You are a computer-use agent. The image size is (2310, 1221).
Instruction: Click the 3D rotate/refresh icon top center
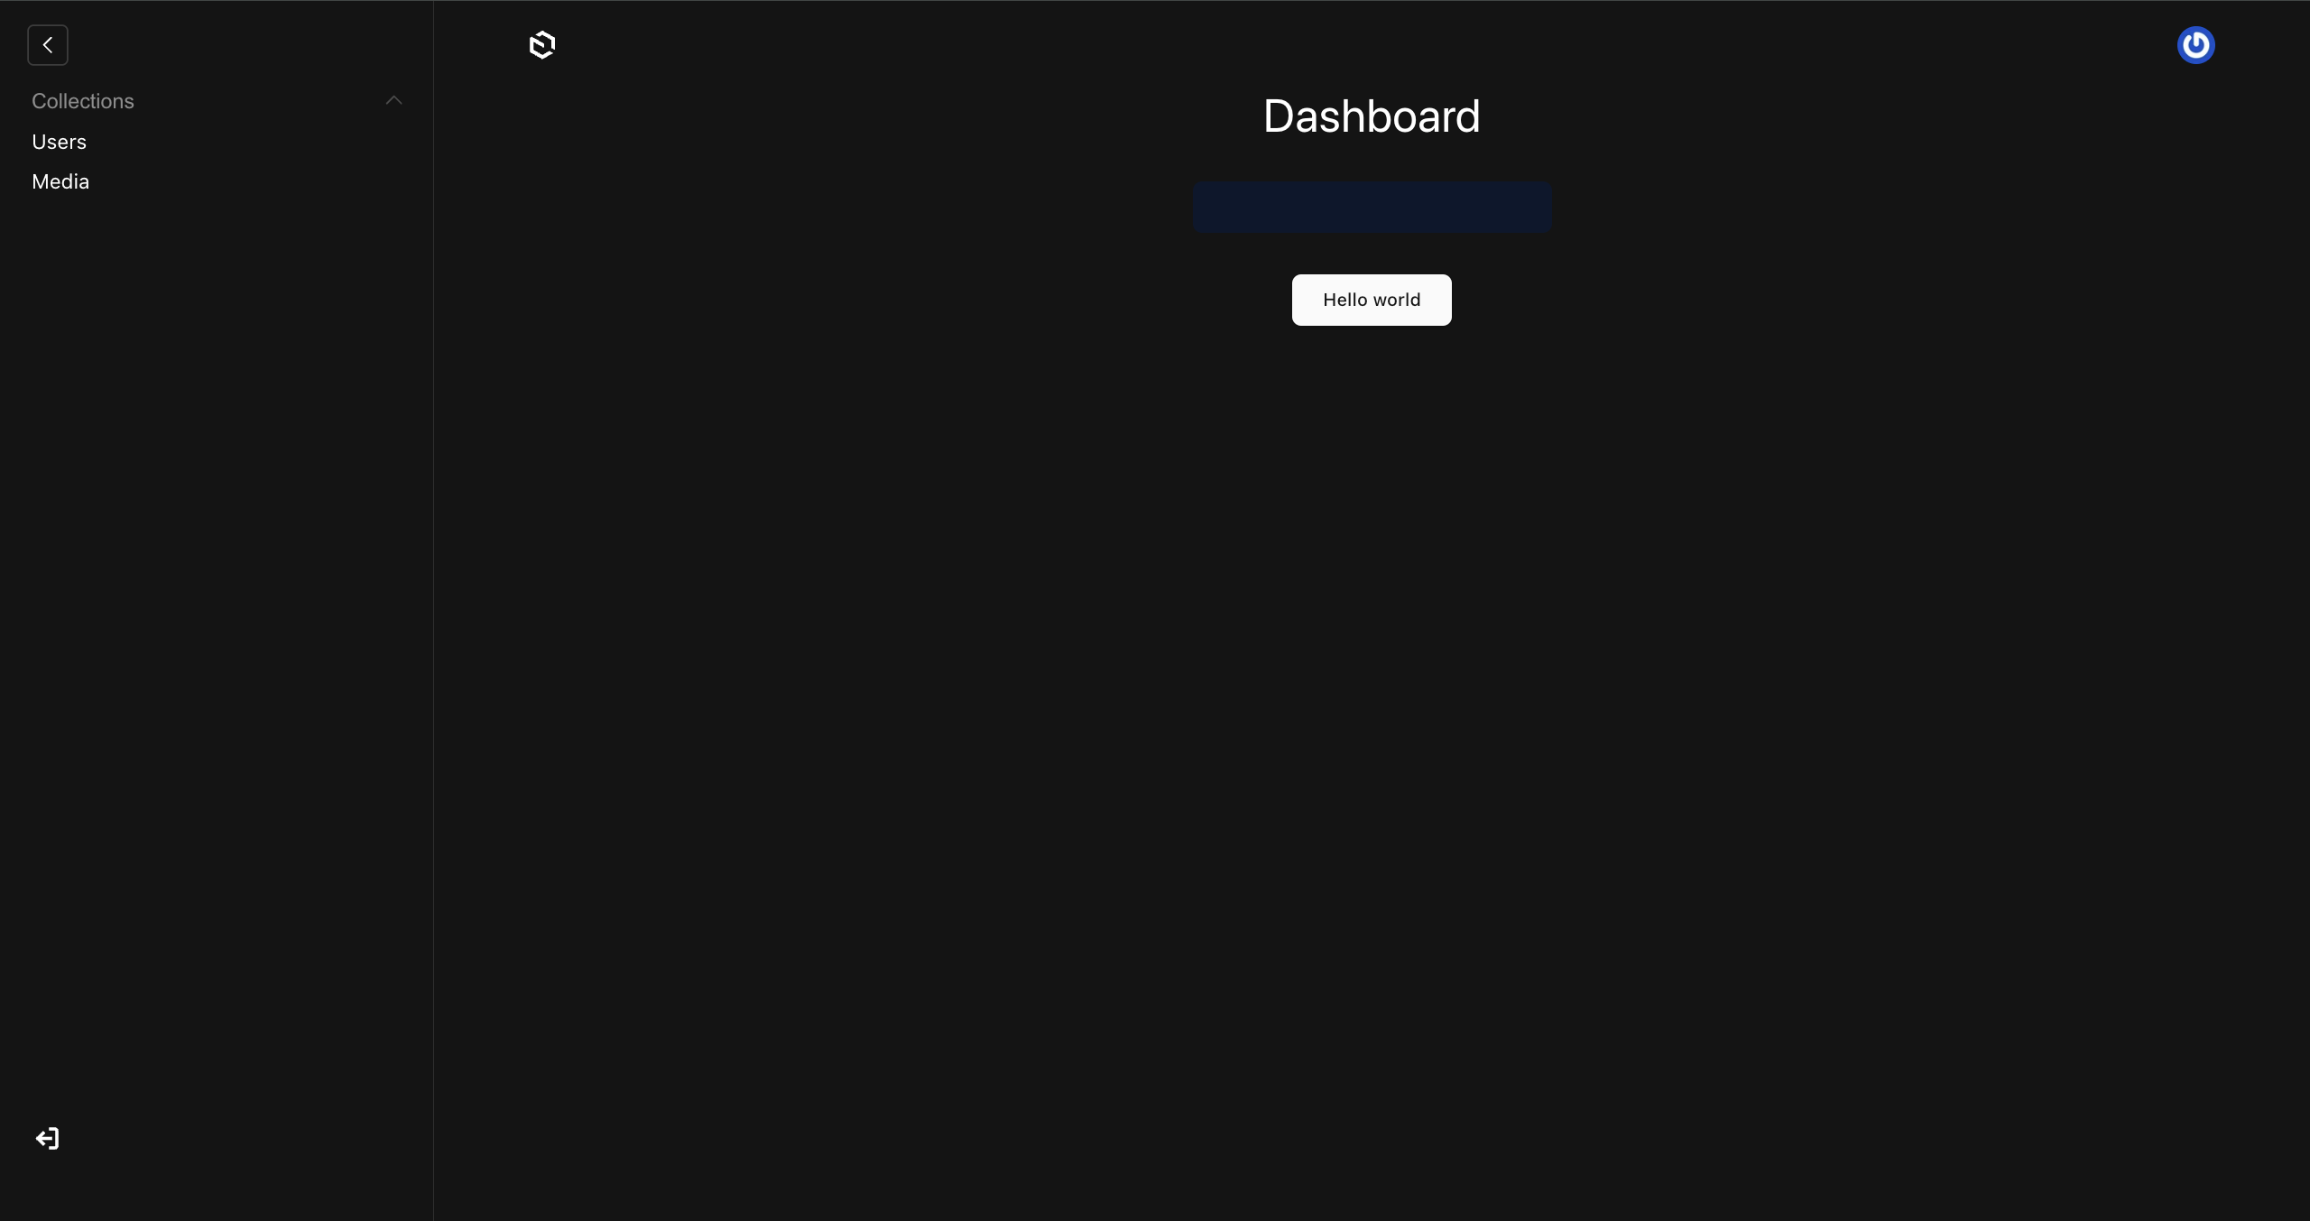542,44
